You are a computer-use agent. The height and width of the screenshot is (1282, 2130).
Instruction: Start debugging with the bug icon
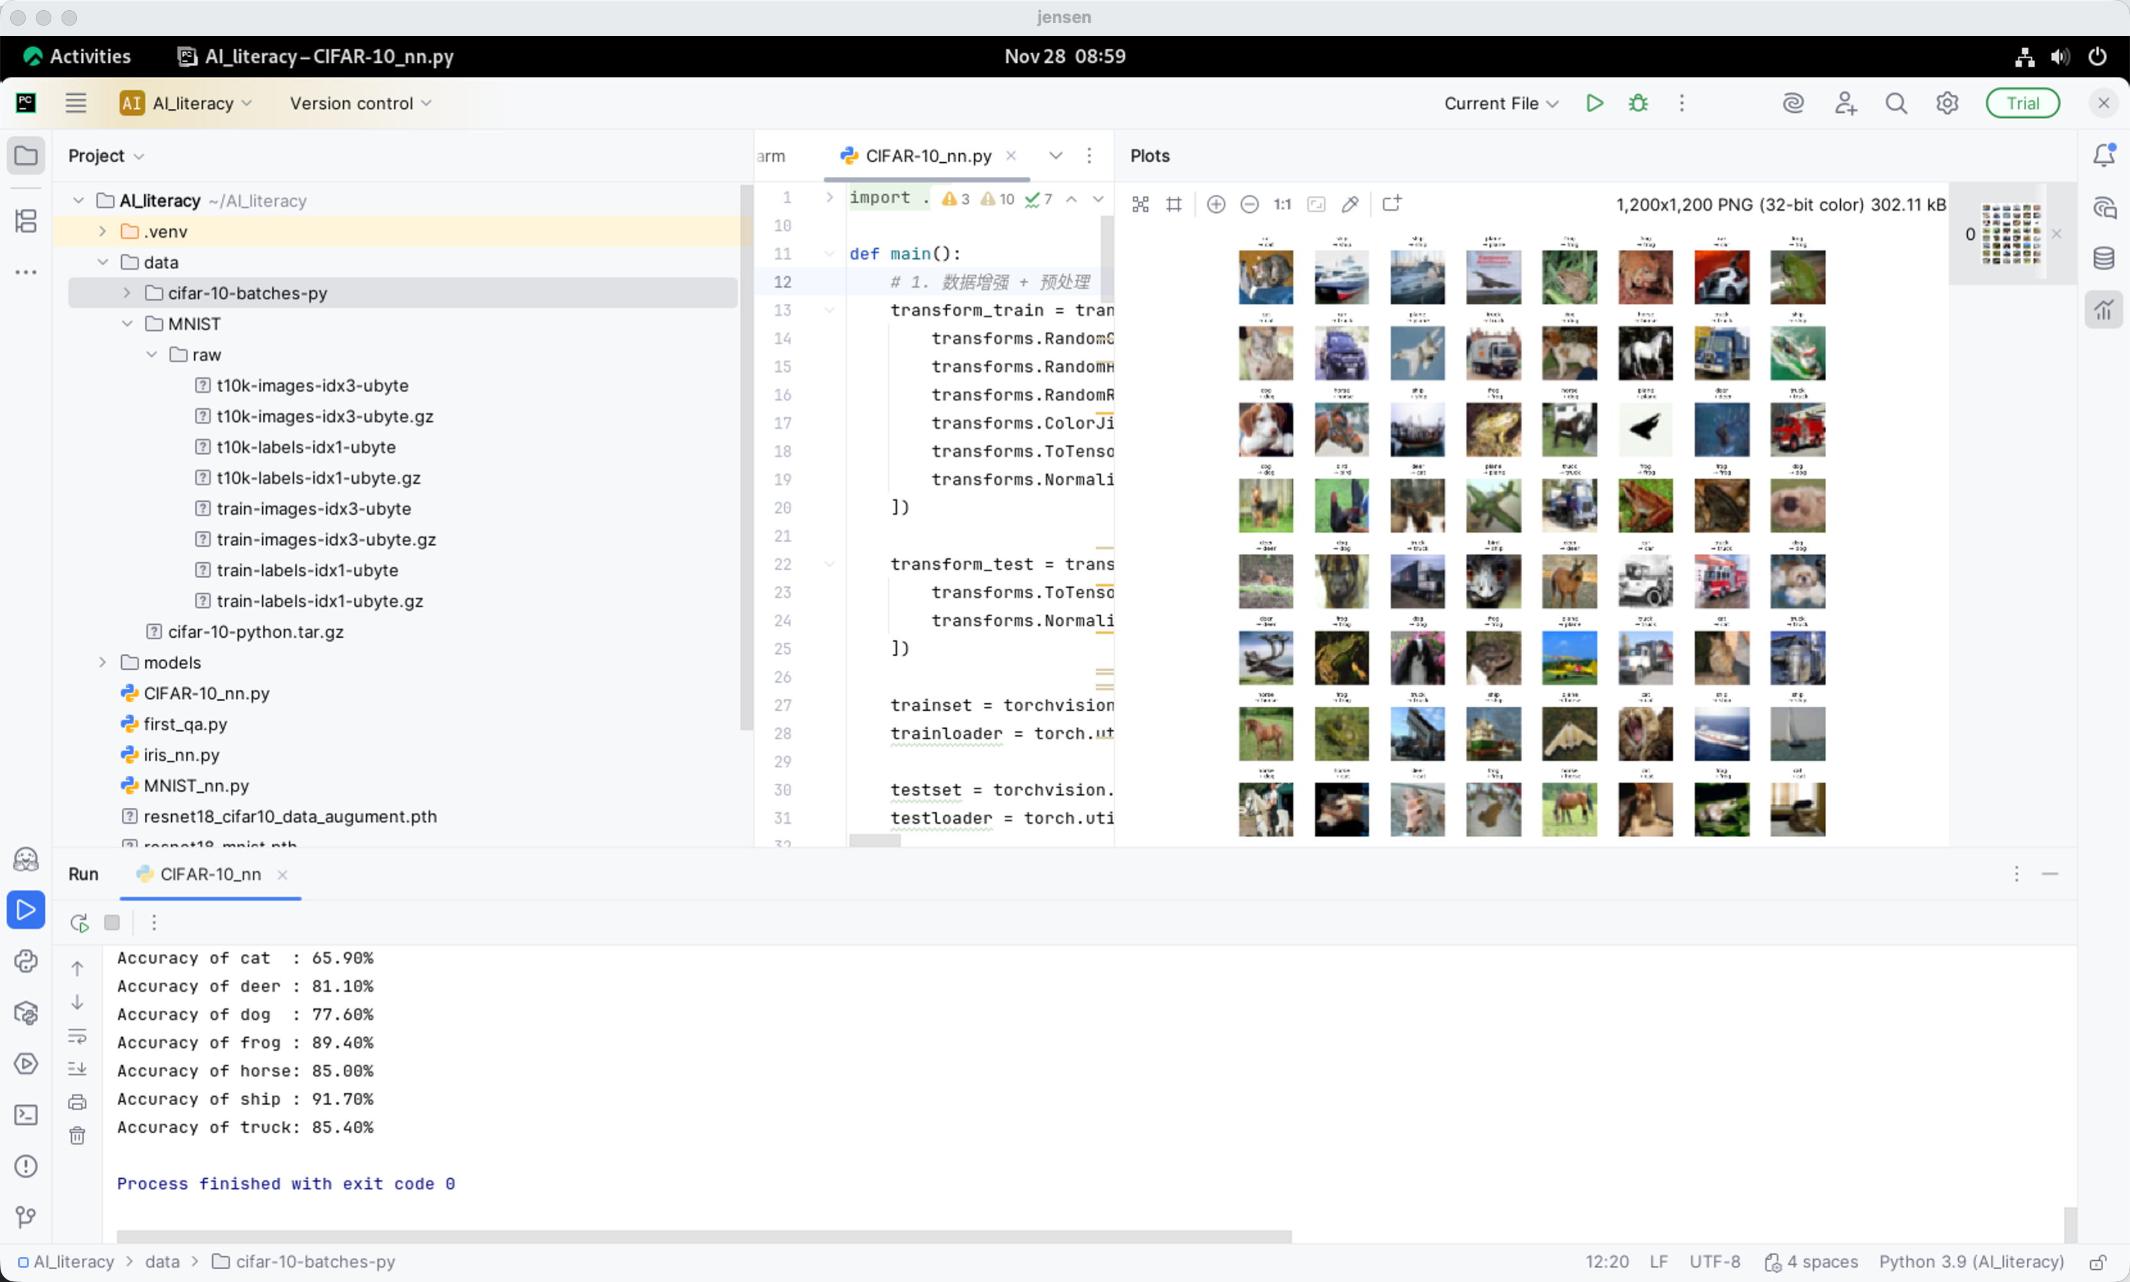click(x=1638, y=103)
